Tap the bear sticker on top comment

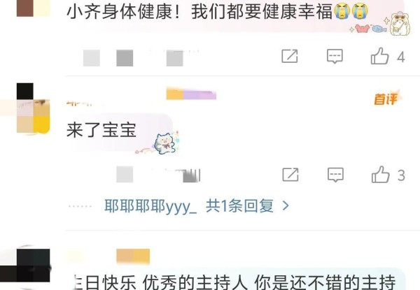(x=400, y=24)
